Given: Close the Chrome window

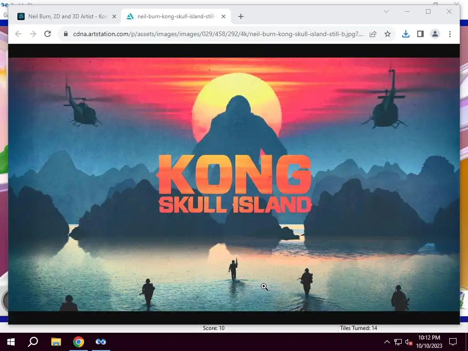Looking at the screenshot, I should click(449, 11).
